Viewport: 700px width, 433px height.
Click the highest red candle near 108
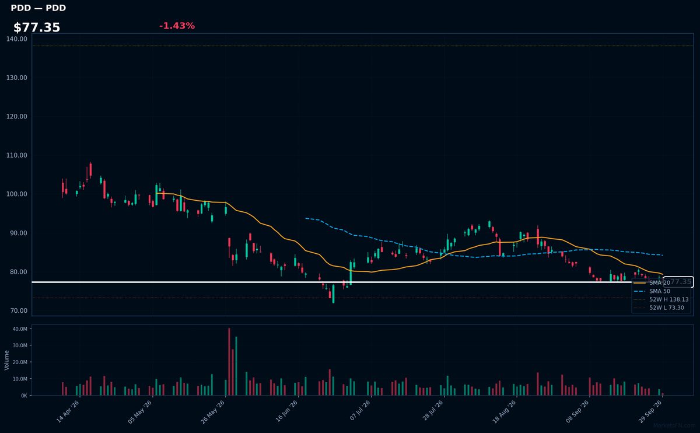click(90, 169)
